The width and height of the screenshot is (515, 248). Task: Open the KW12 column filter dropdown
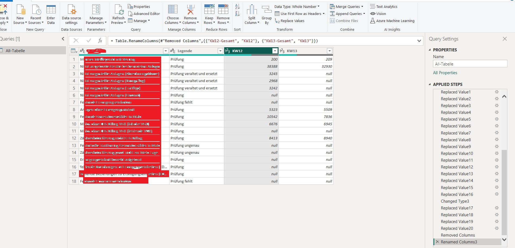pos(275,51)
